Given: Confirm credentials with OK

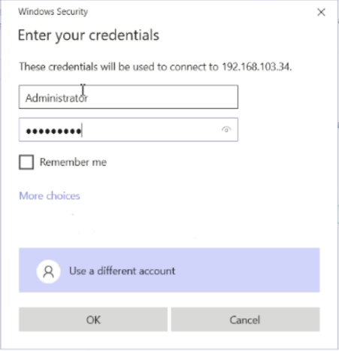Looking at the screenshot, I should (x=93, y=319).
